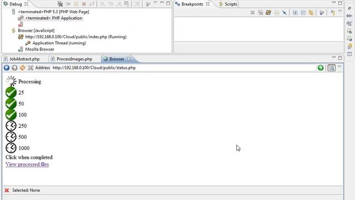The image size is (355, 200).
Task: Click the Suspend icon in Debug toolbar
Action: pos(76,4)
